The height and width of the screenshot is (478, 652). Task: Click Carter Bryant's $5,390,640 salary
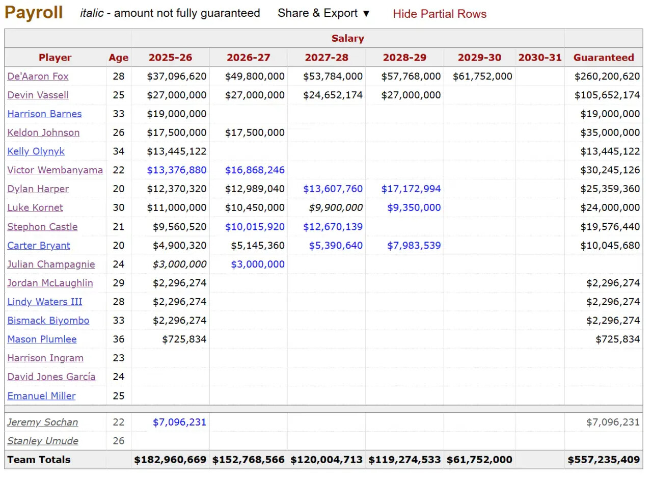[336, 246]
